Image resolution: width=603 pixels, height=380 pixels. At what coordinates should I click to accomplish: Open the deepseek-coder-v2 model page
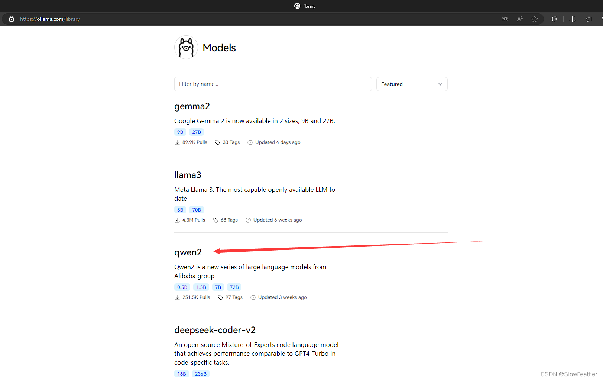click(215, 330)
